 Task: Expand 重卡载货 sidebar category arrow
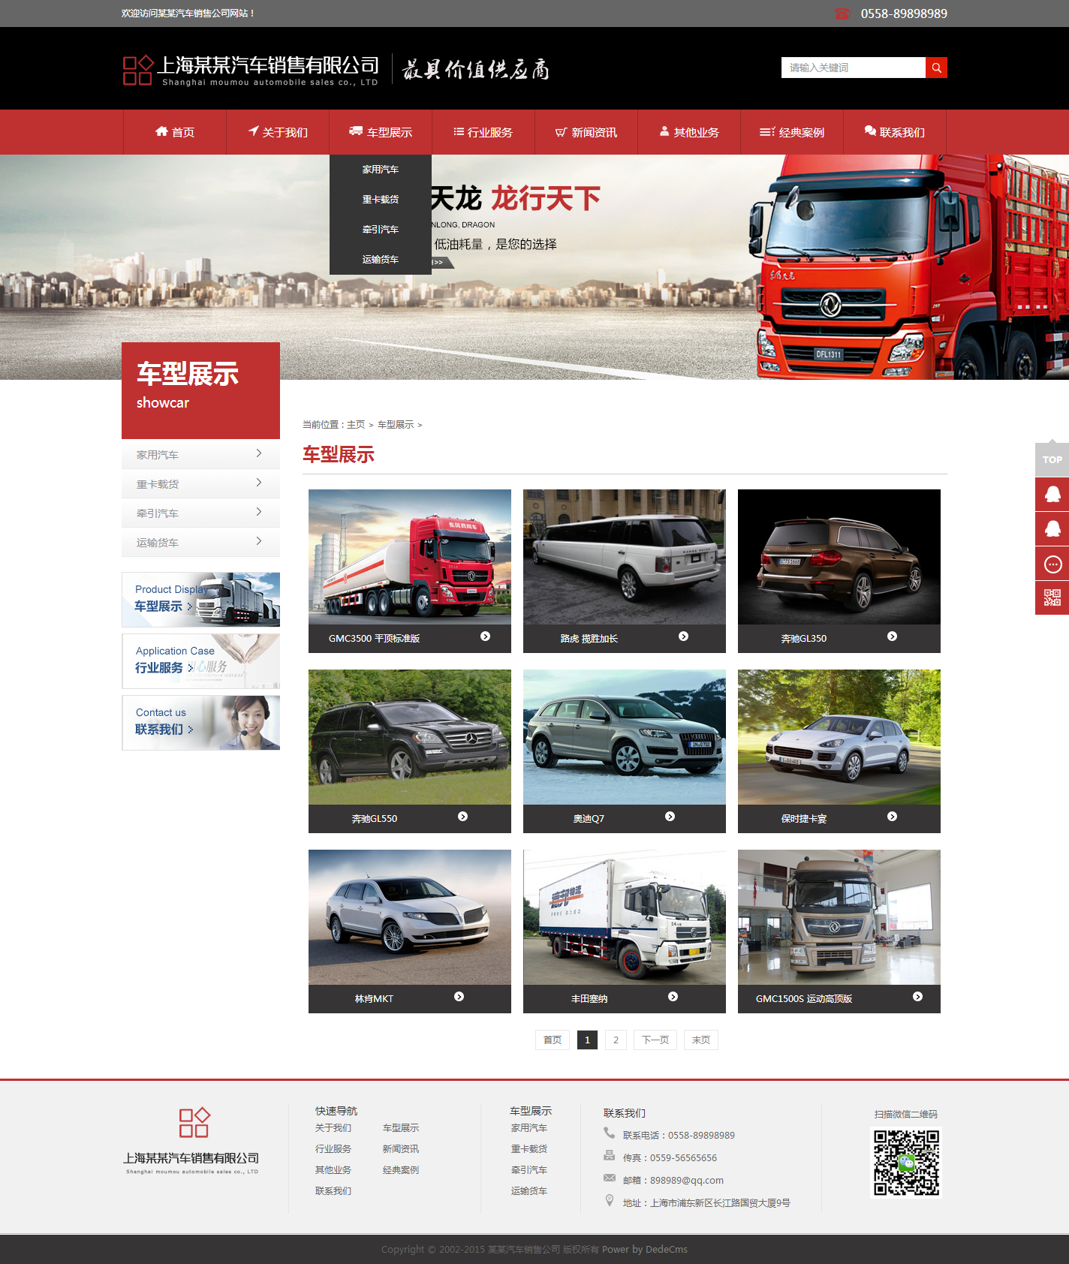[x=259, y=483]
